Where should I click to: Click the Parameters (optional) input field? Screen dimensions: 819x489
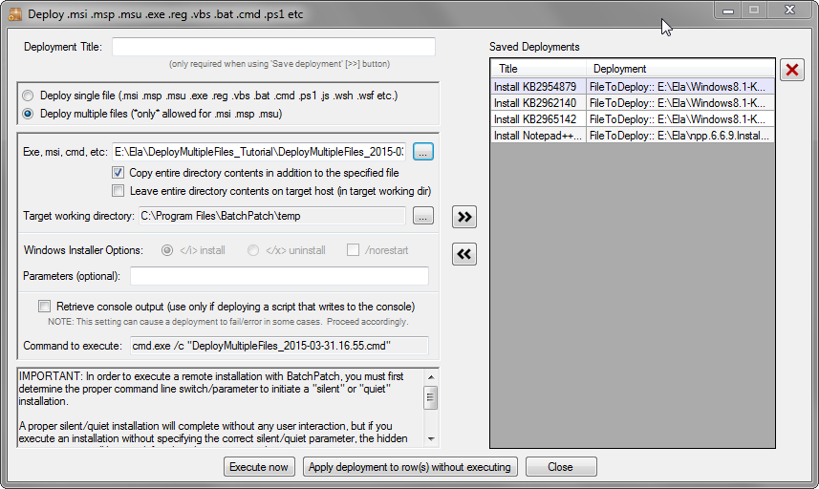pos(279,276)
